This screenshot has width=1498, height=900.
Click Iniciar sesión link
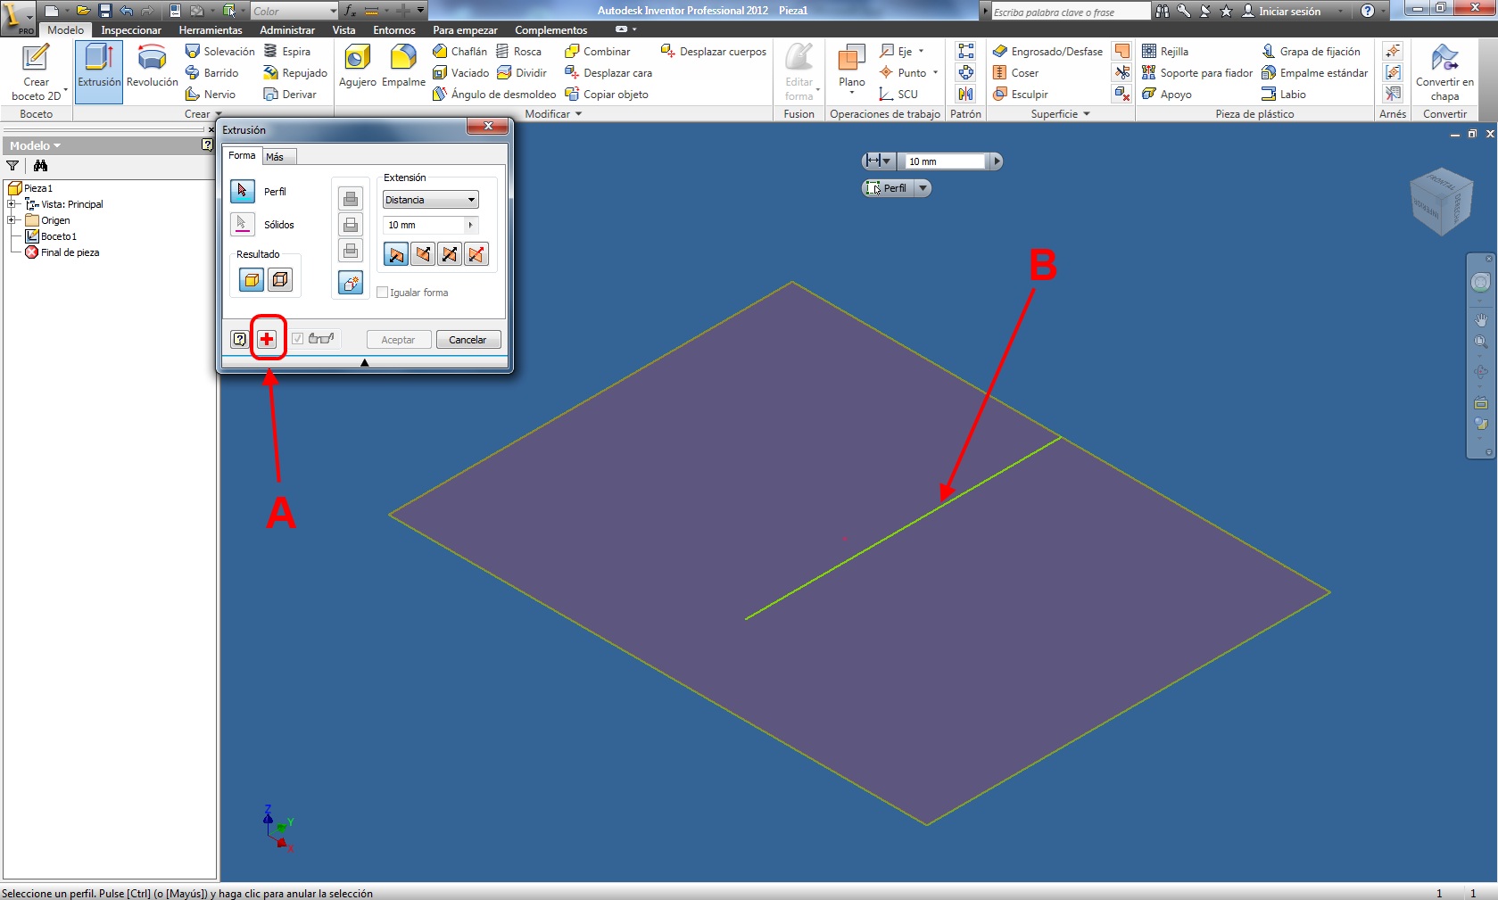pyautogui.click(x=1289, y=12)
